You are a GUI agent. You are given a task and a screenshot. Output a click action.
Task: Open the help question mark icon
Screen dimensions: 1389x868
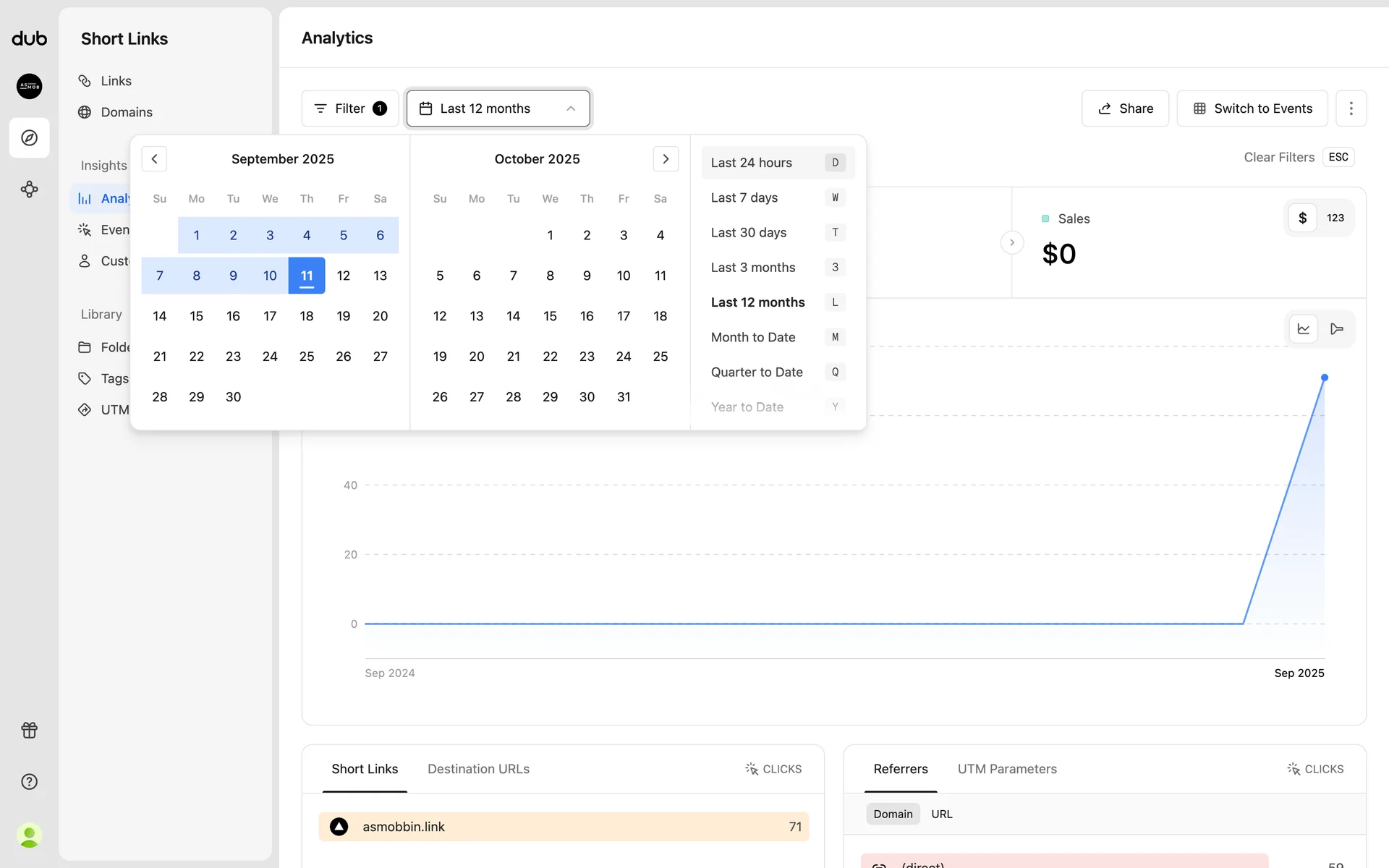(29, 781)
